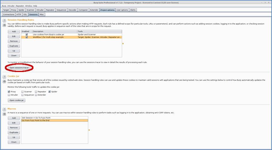Viewport: 272px width, 150px height.
Task: Enable Scanner cookie jar monitoring
Action: point(22,92)
